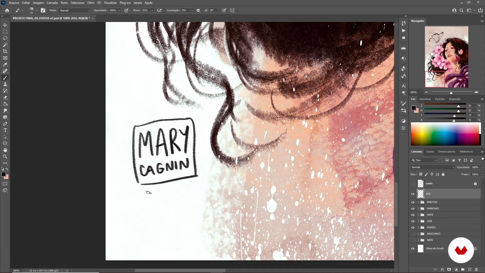Create new group folder icon in layers
The height and width of the screenshot is (273, 485).
463,269
